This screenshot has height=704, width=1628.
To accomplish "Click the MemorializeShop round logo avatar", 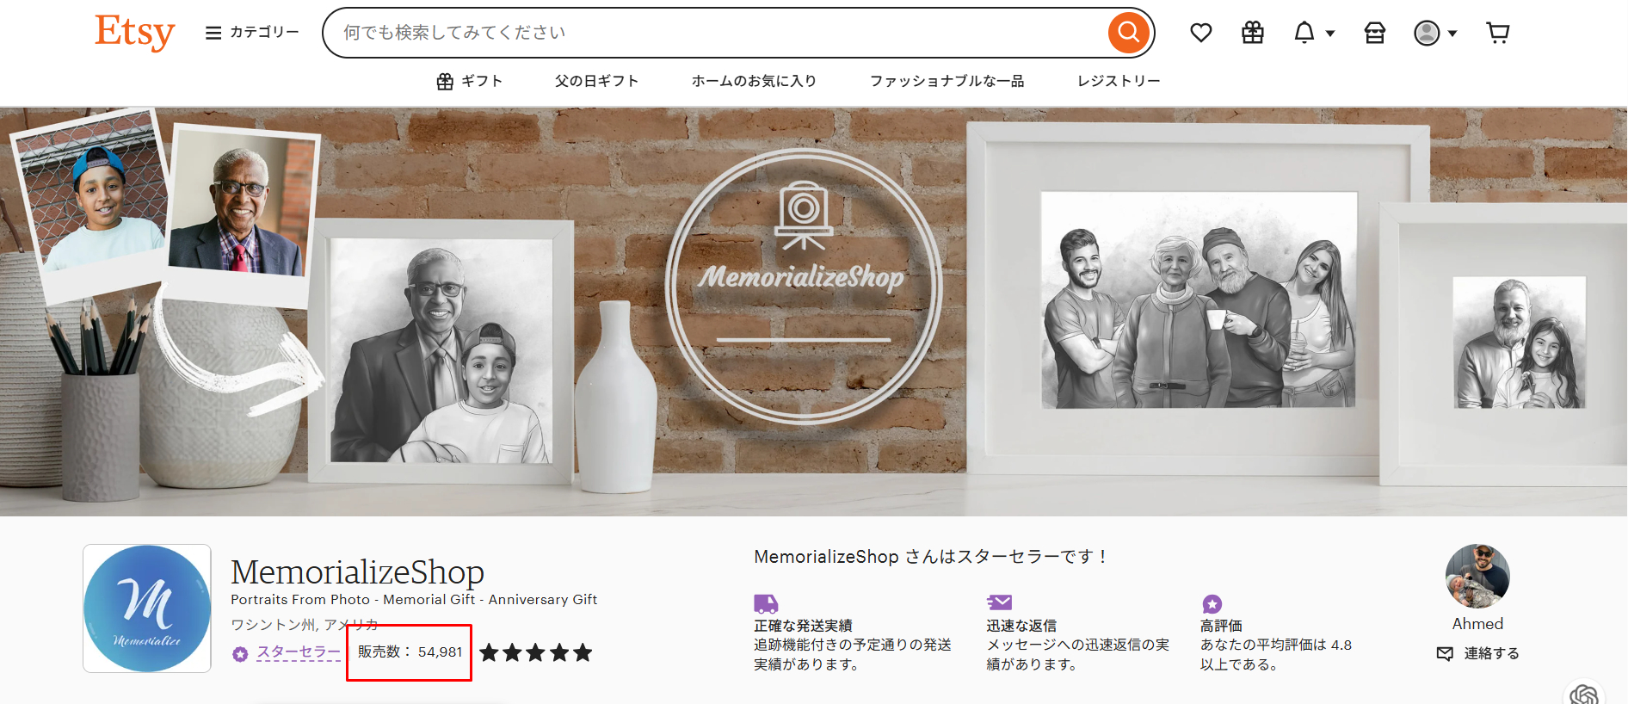I will 147,608.
